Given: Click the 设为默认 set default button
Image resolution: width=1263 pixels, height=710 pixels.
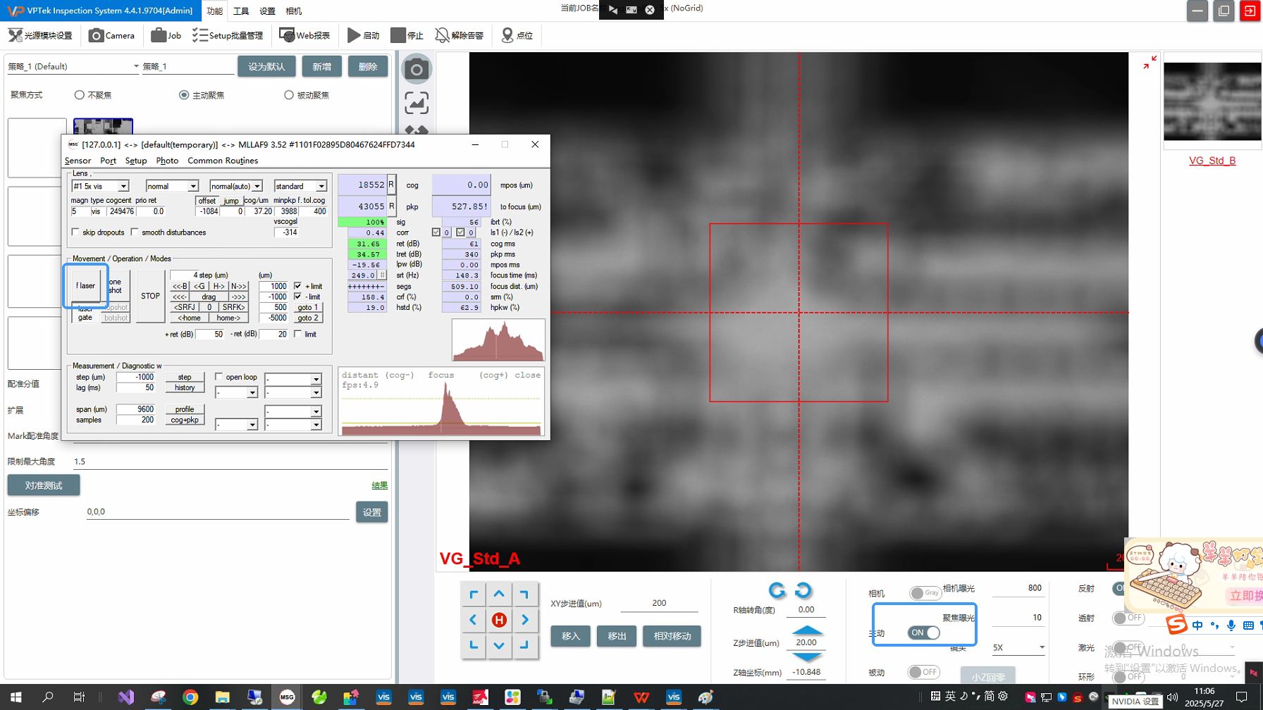Looking at the screenshot, I should click(x=266, y=66).
